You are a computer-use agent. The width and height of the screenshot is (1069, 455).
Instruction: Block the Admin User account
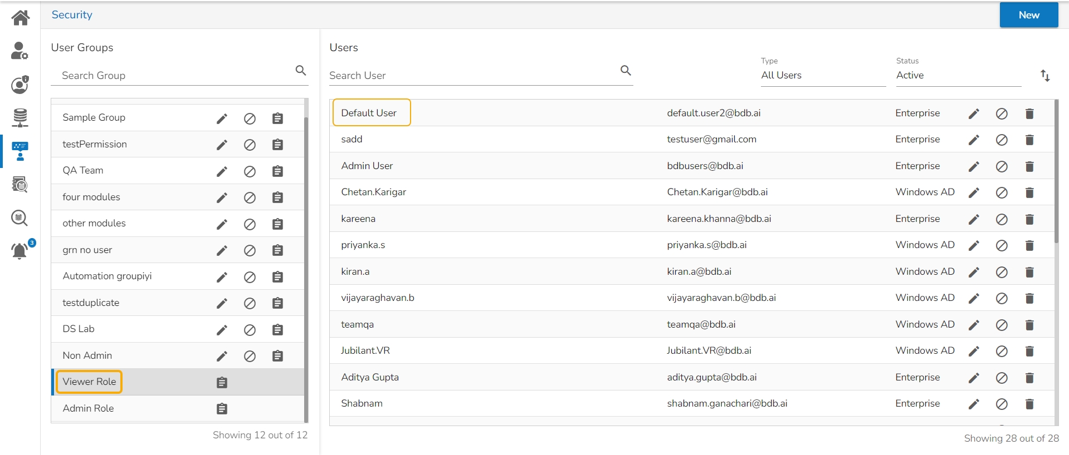point(1002,167)
